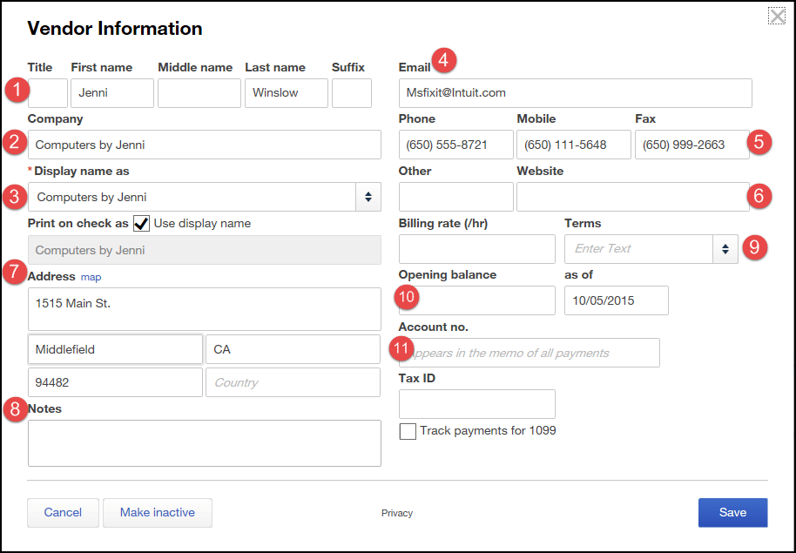Focus the Company name field
796x553 pixels.
[204, 145]
